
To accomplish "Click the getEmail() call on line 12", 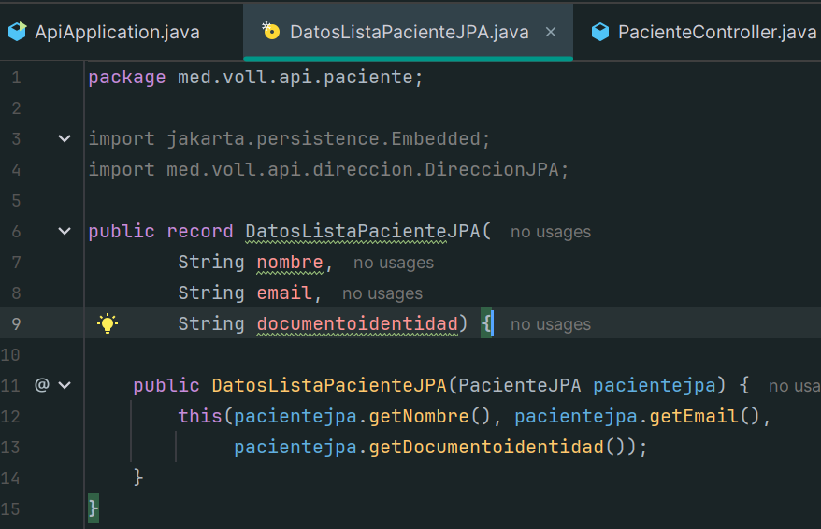I will (704, 417).
